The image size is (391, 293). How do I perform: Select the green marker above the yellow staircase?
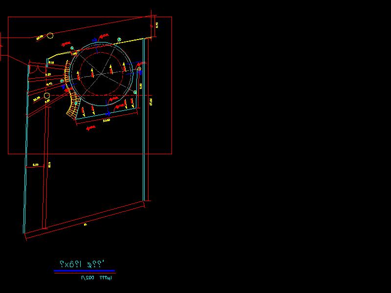click(72, 48)
